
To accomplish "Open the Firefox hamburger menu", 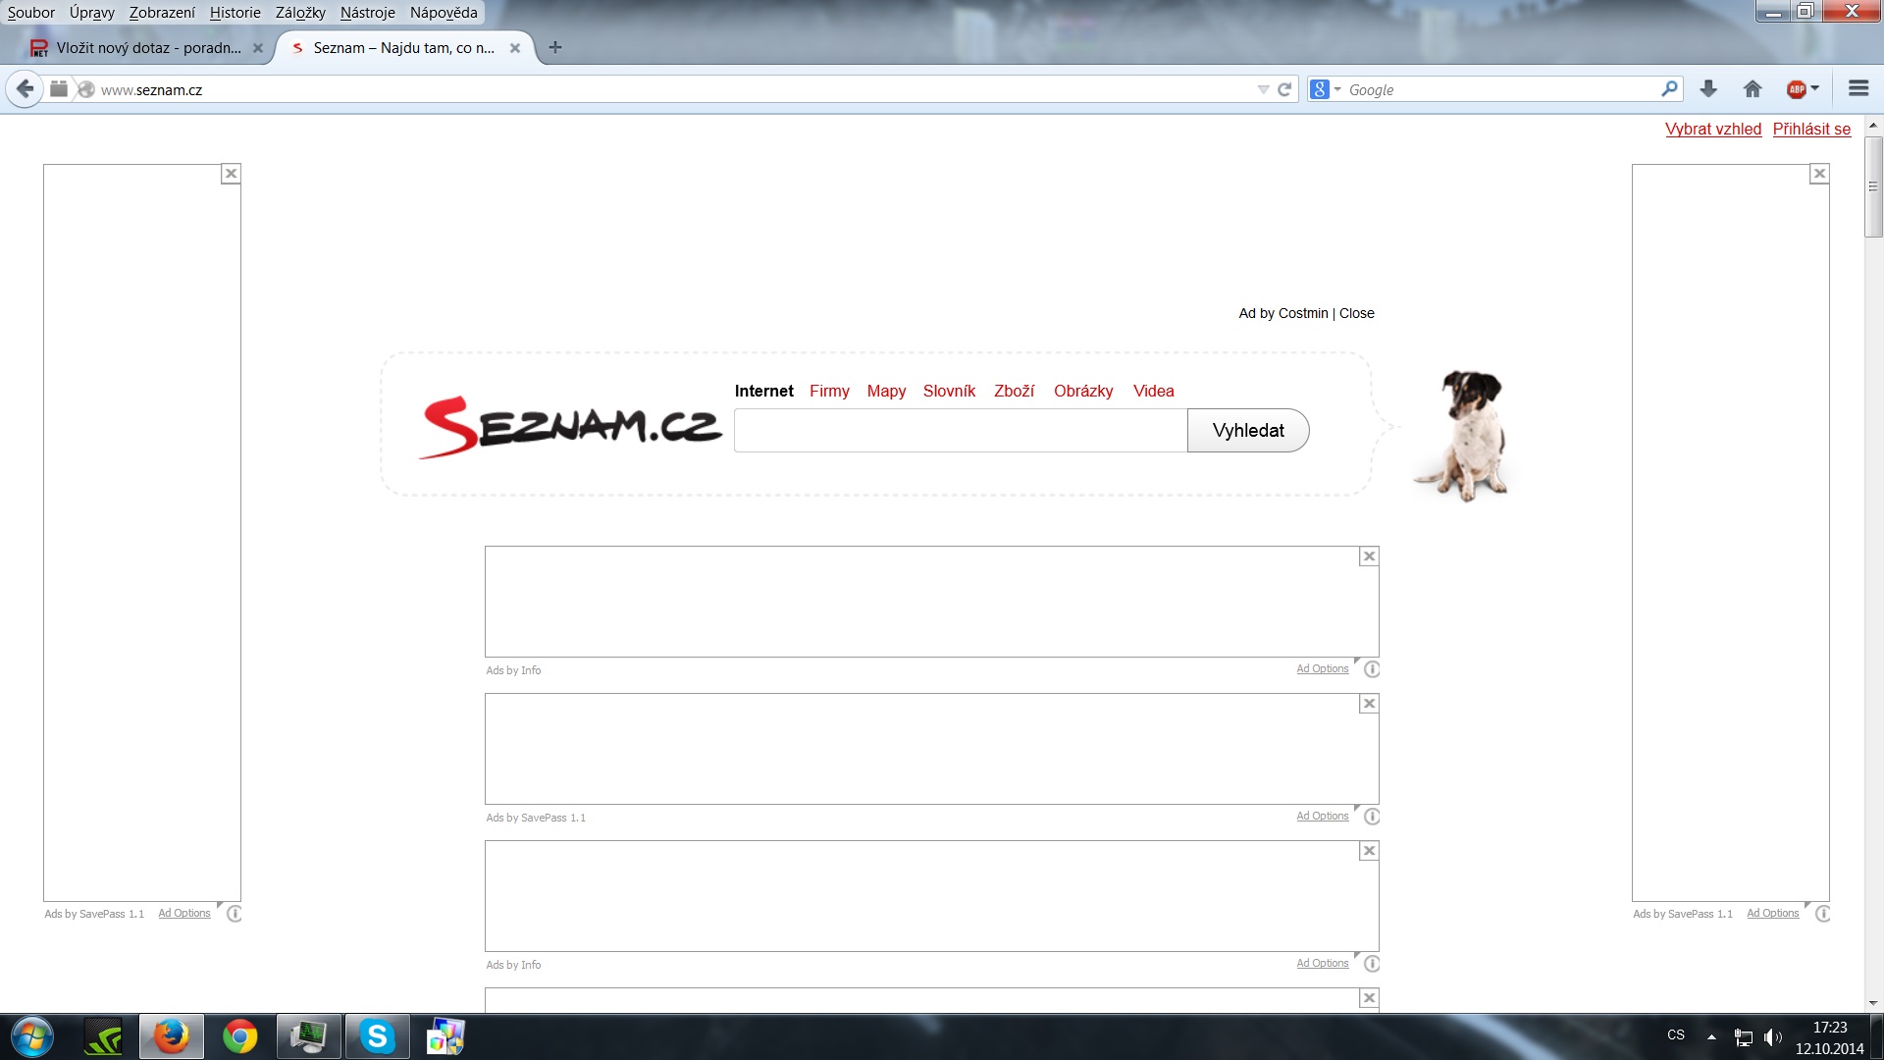I will pos(1858,89).
